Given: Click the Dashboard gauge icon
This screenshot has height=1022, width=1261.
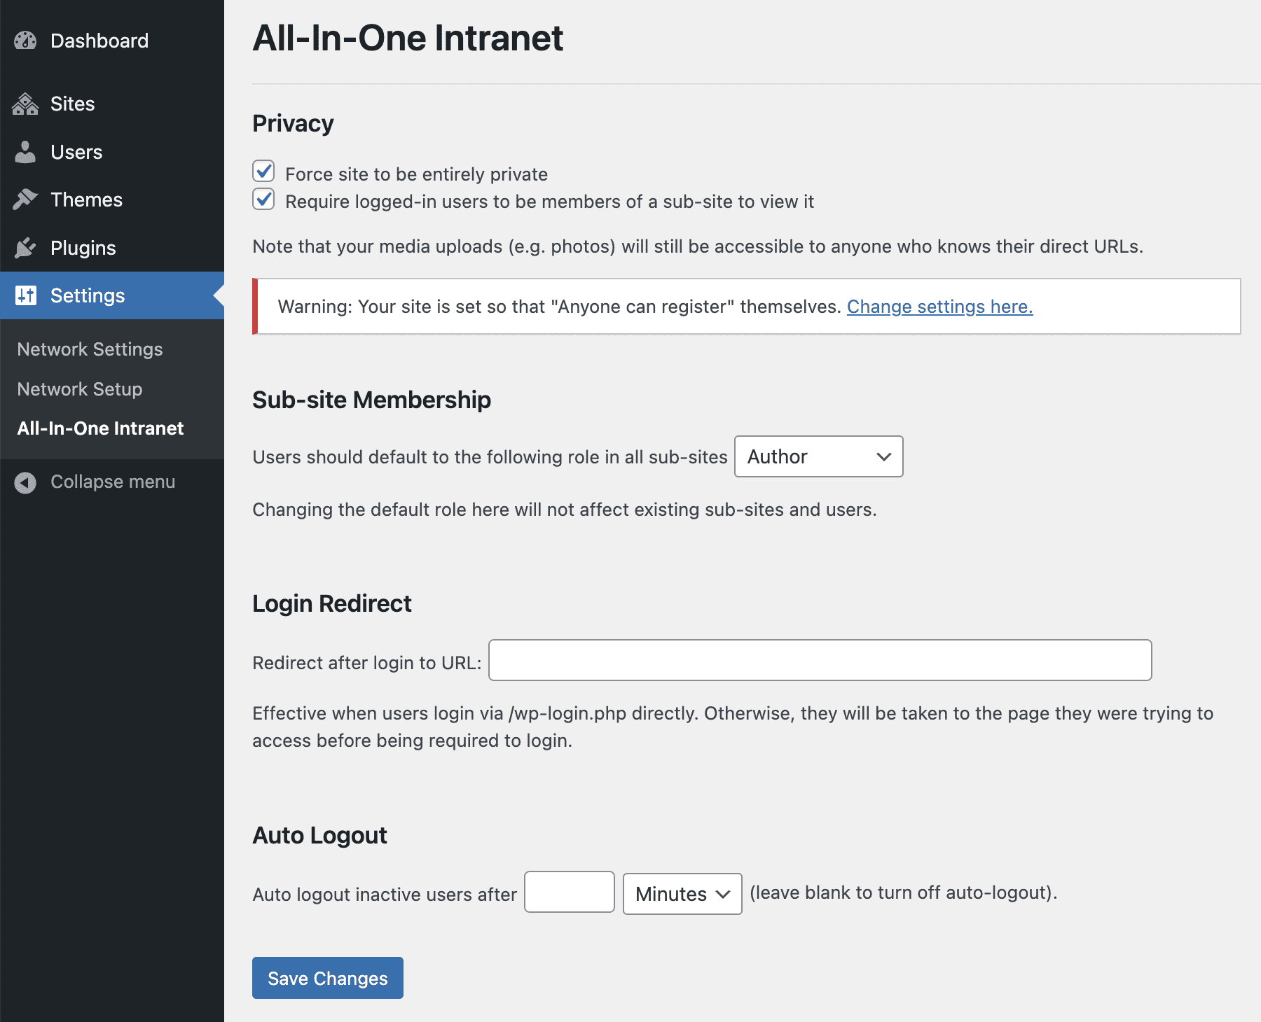Looking at the screenshot, I should pyautogui.click(x=25, y=41).
